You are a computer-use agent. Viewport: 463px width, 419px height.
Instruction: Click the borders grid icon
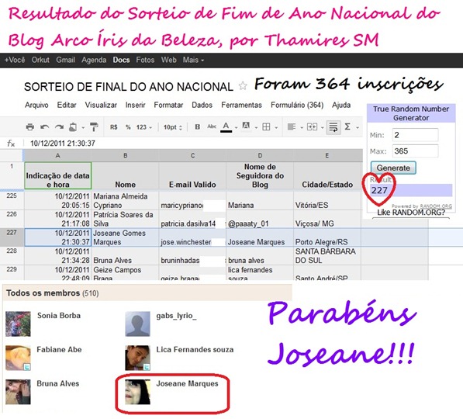pos(266,127)
